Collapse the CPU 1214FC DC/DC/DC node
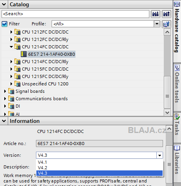 (11, 47)
